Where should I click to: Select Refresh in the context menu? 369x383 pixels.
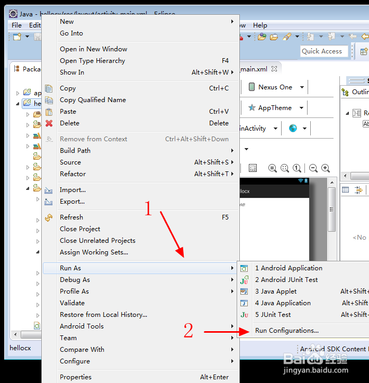point(141,217)
